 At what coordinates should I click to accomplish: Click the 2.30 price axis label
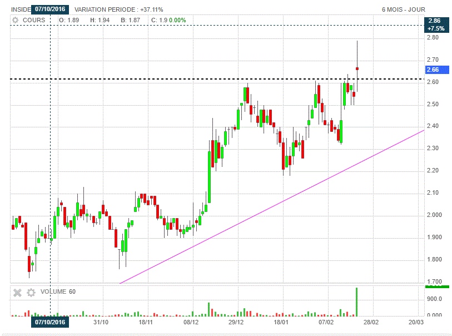tap(433, 148)
